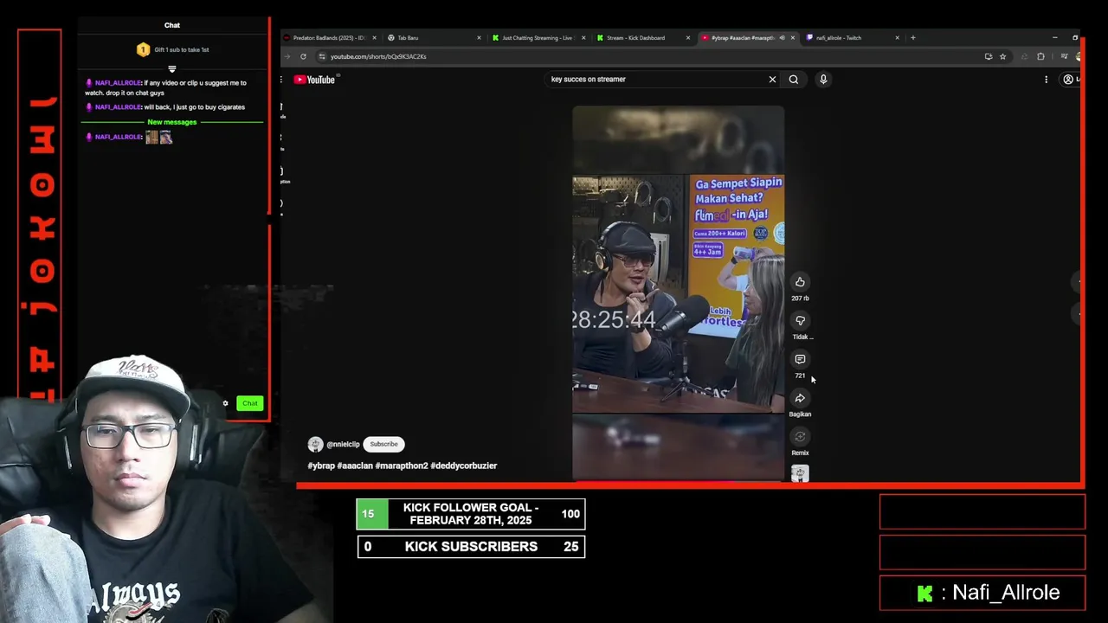Mute audio on the YouTube tab

(x=782, y=38)
